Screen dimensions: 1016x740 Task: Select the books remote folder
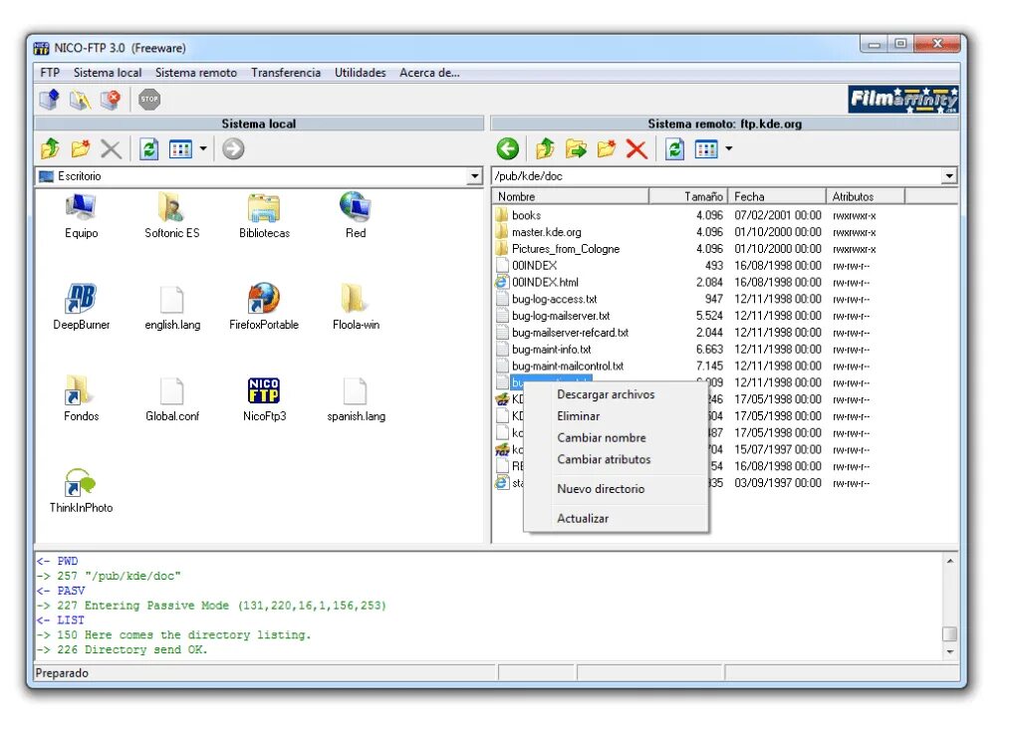[x=526, y=215]
